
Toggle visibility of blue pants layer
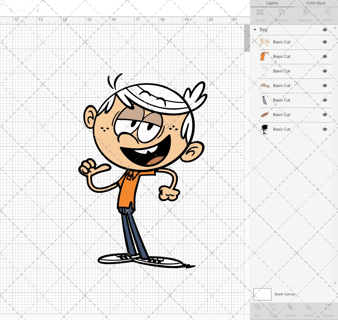(324, 100)
